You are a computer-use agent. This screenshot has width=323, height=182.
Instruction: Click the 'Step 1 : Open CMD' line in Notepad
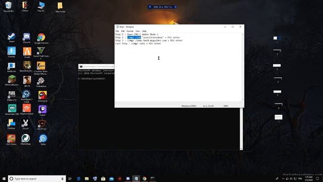tap(137, 34)
